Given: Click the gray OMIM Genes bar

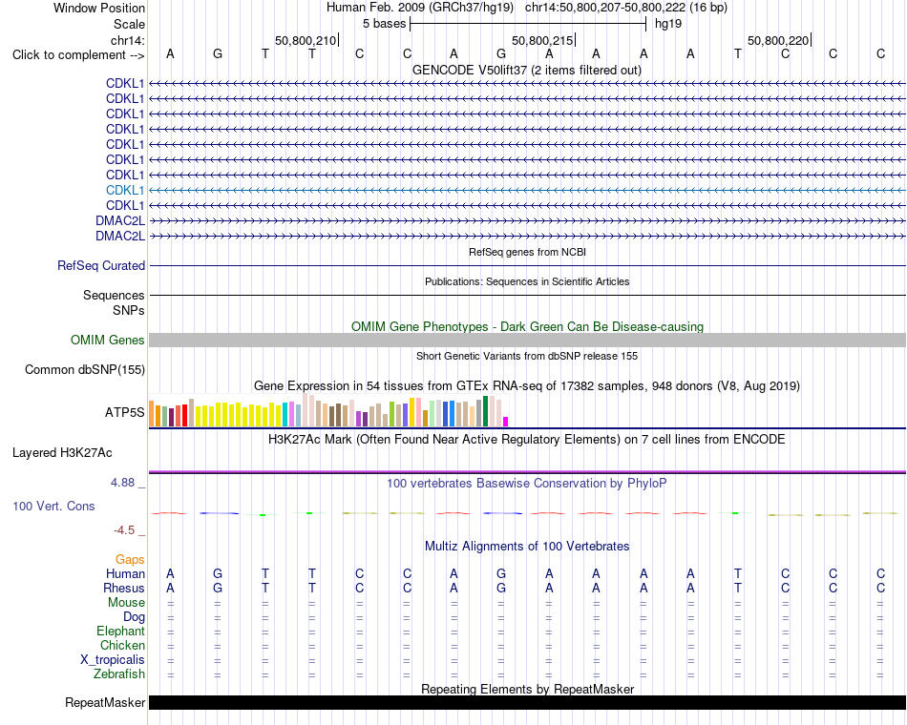Looking at the screenshot, I should coord(527,340).
